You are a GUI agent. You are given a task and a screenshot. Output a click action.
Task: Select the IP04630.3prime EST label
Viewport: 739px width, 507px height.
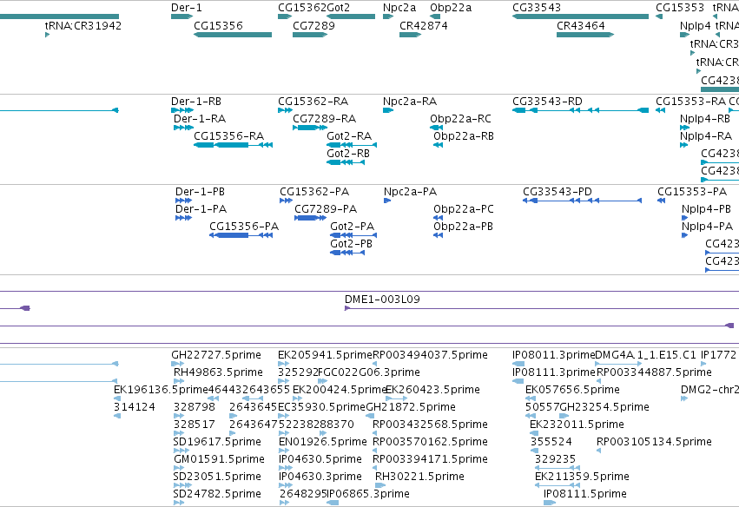click(320, 477)
